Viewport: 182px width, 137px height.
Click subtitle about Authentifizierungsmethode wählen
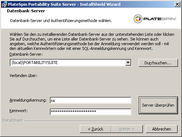click(x=61, y=21)
